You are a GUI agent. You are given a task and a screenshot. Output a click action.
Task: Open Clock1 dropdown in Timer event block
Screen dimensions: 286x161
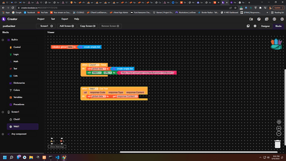pos(94,65)
